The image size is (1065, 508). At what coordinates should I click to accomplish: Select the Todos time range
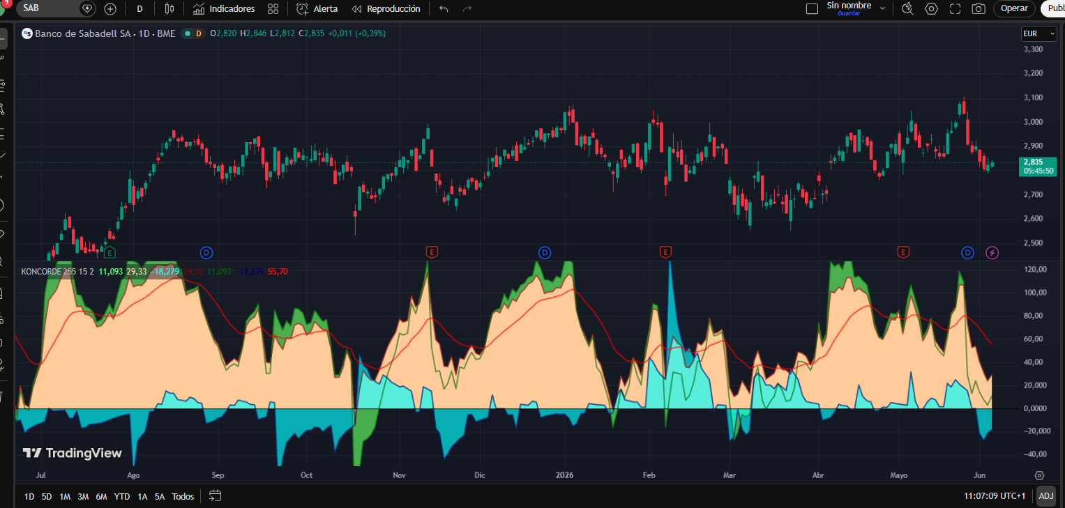pyautogui.click(x=183, y=497)
